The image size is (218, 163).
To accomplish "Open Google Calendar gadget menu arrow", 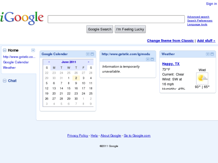I will 88,54.
